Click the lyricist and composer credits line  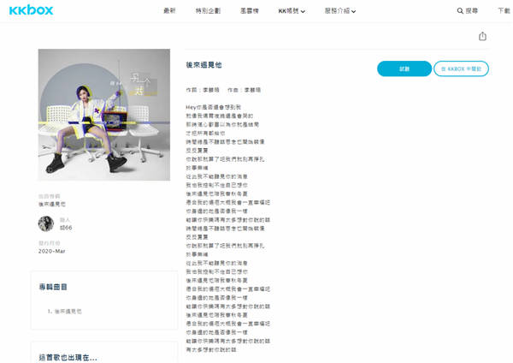pos(223,90)
